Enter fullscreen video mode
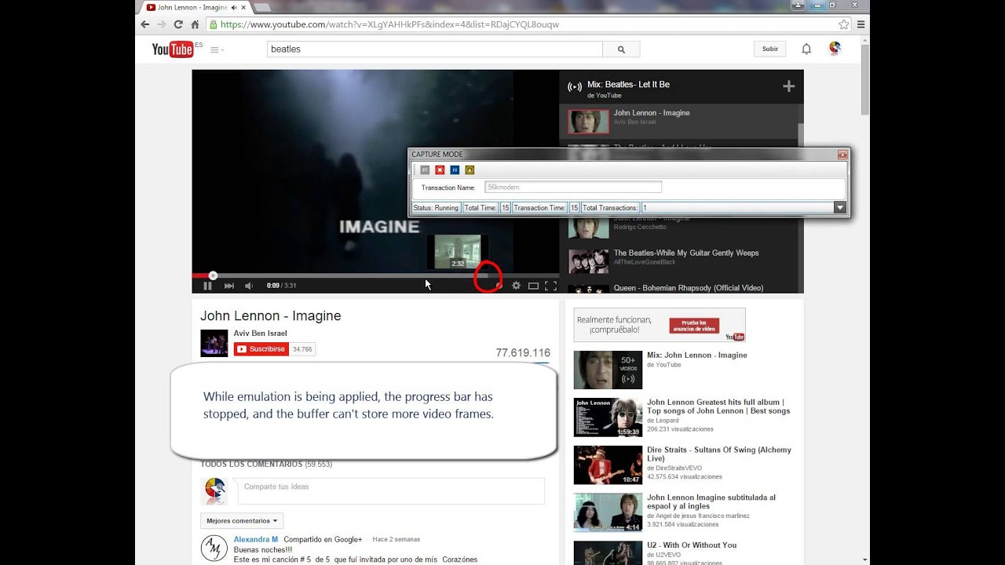 pos(551,286)
